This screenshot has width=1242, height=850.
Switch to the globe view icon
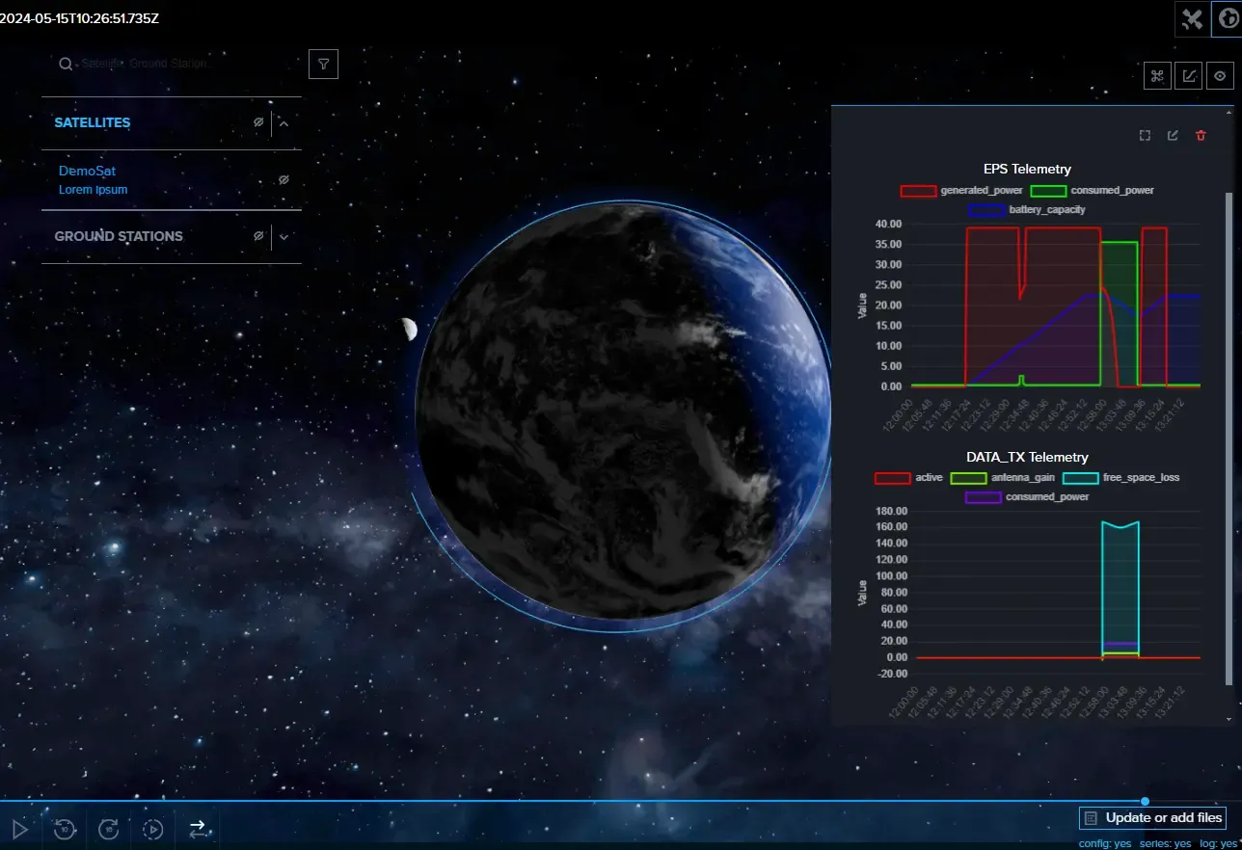[1228, 18]
